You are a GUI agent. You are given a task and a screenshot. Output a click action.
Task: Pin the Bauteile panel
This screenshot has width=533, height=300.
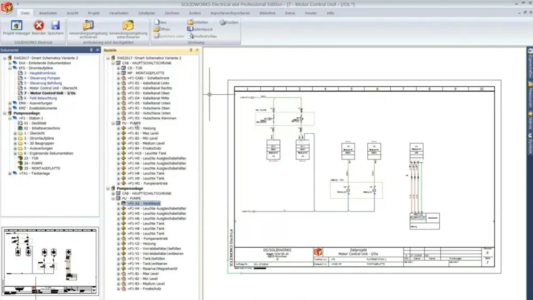pos(191,50)
